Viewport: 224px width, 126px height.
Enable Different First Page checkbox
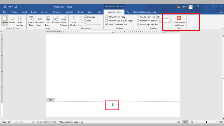[x=106, y=17]
